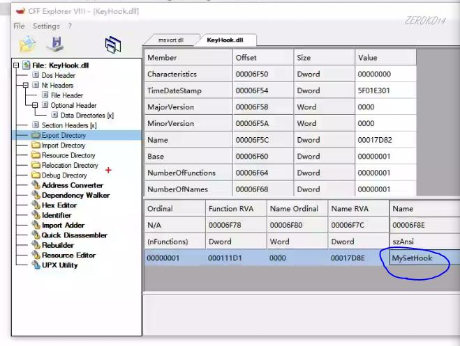Screen dimensions: 460x346
Task: Select the Name RVA 00017D8E cell
Action: (359, 258)
